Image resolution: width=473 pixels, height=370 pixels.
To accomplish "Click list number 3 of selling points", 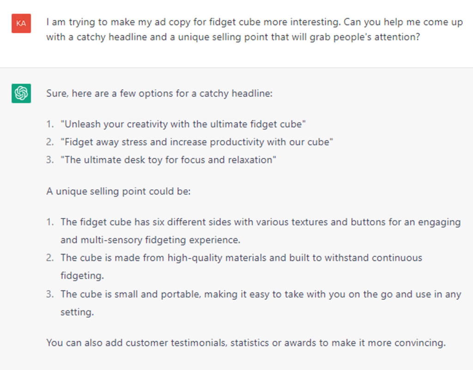I will click(x=50, y=294).
